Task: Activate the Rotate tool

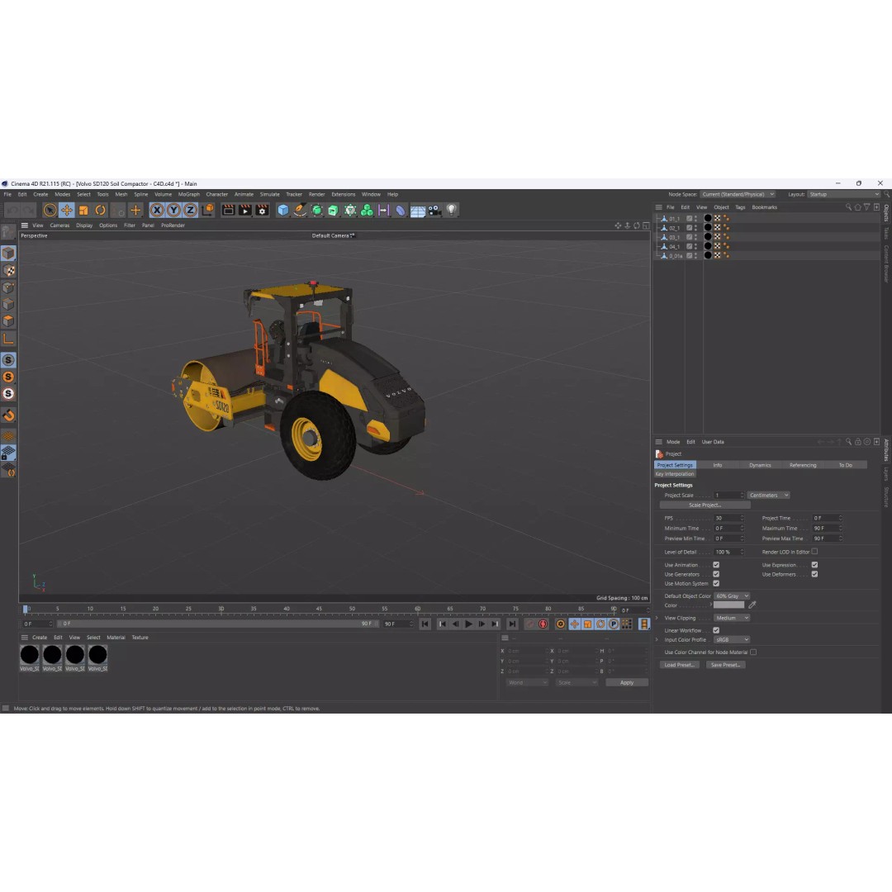Action: (x=100, y=211)
